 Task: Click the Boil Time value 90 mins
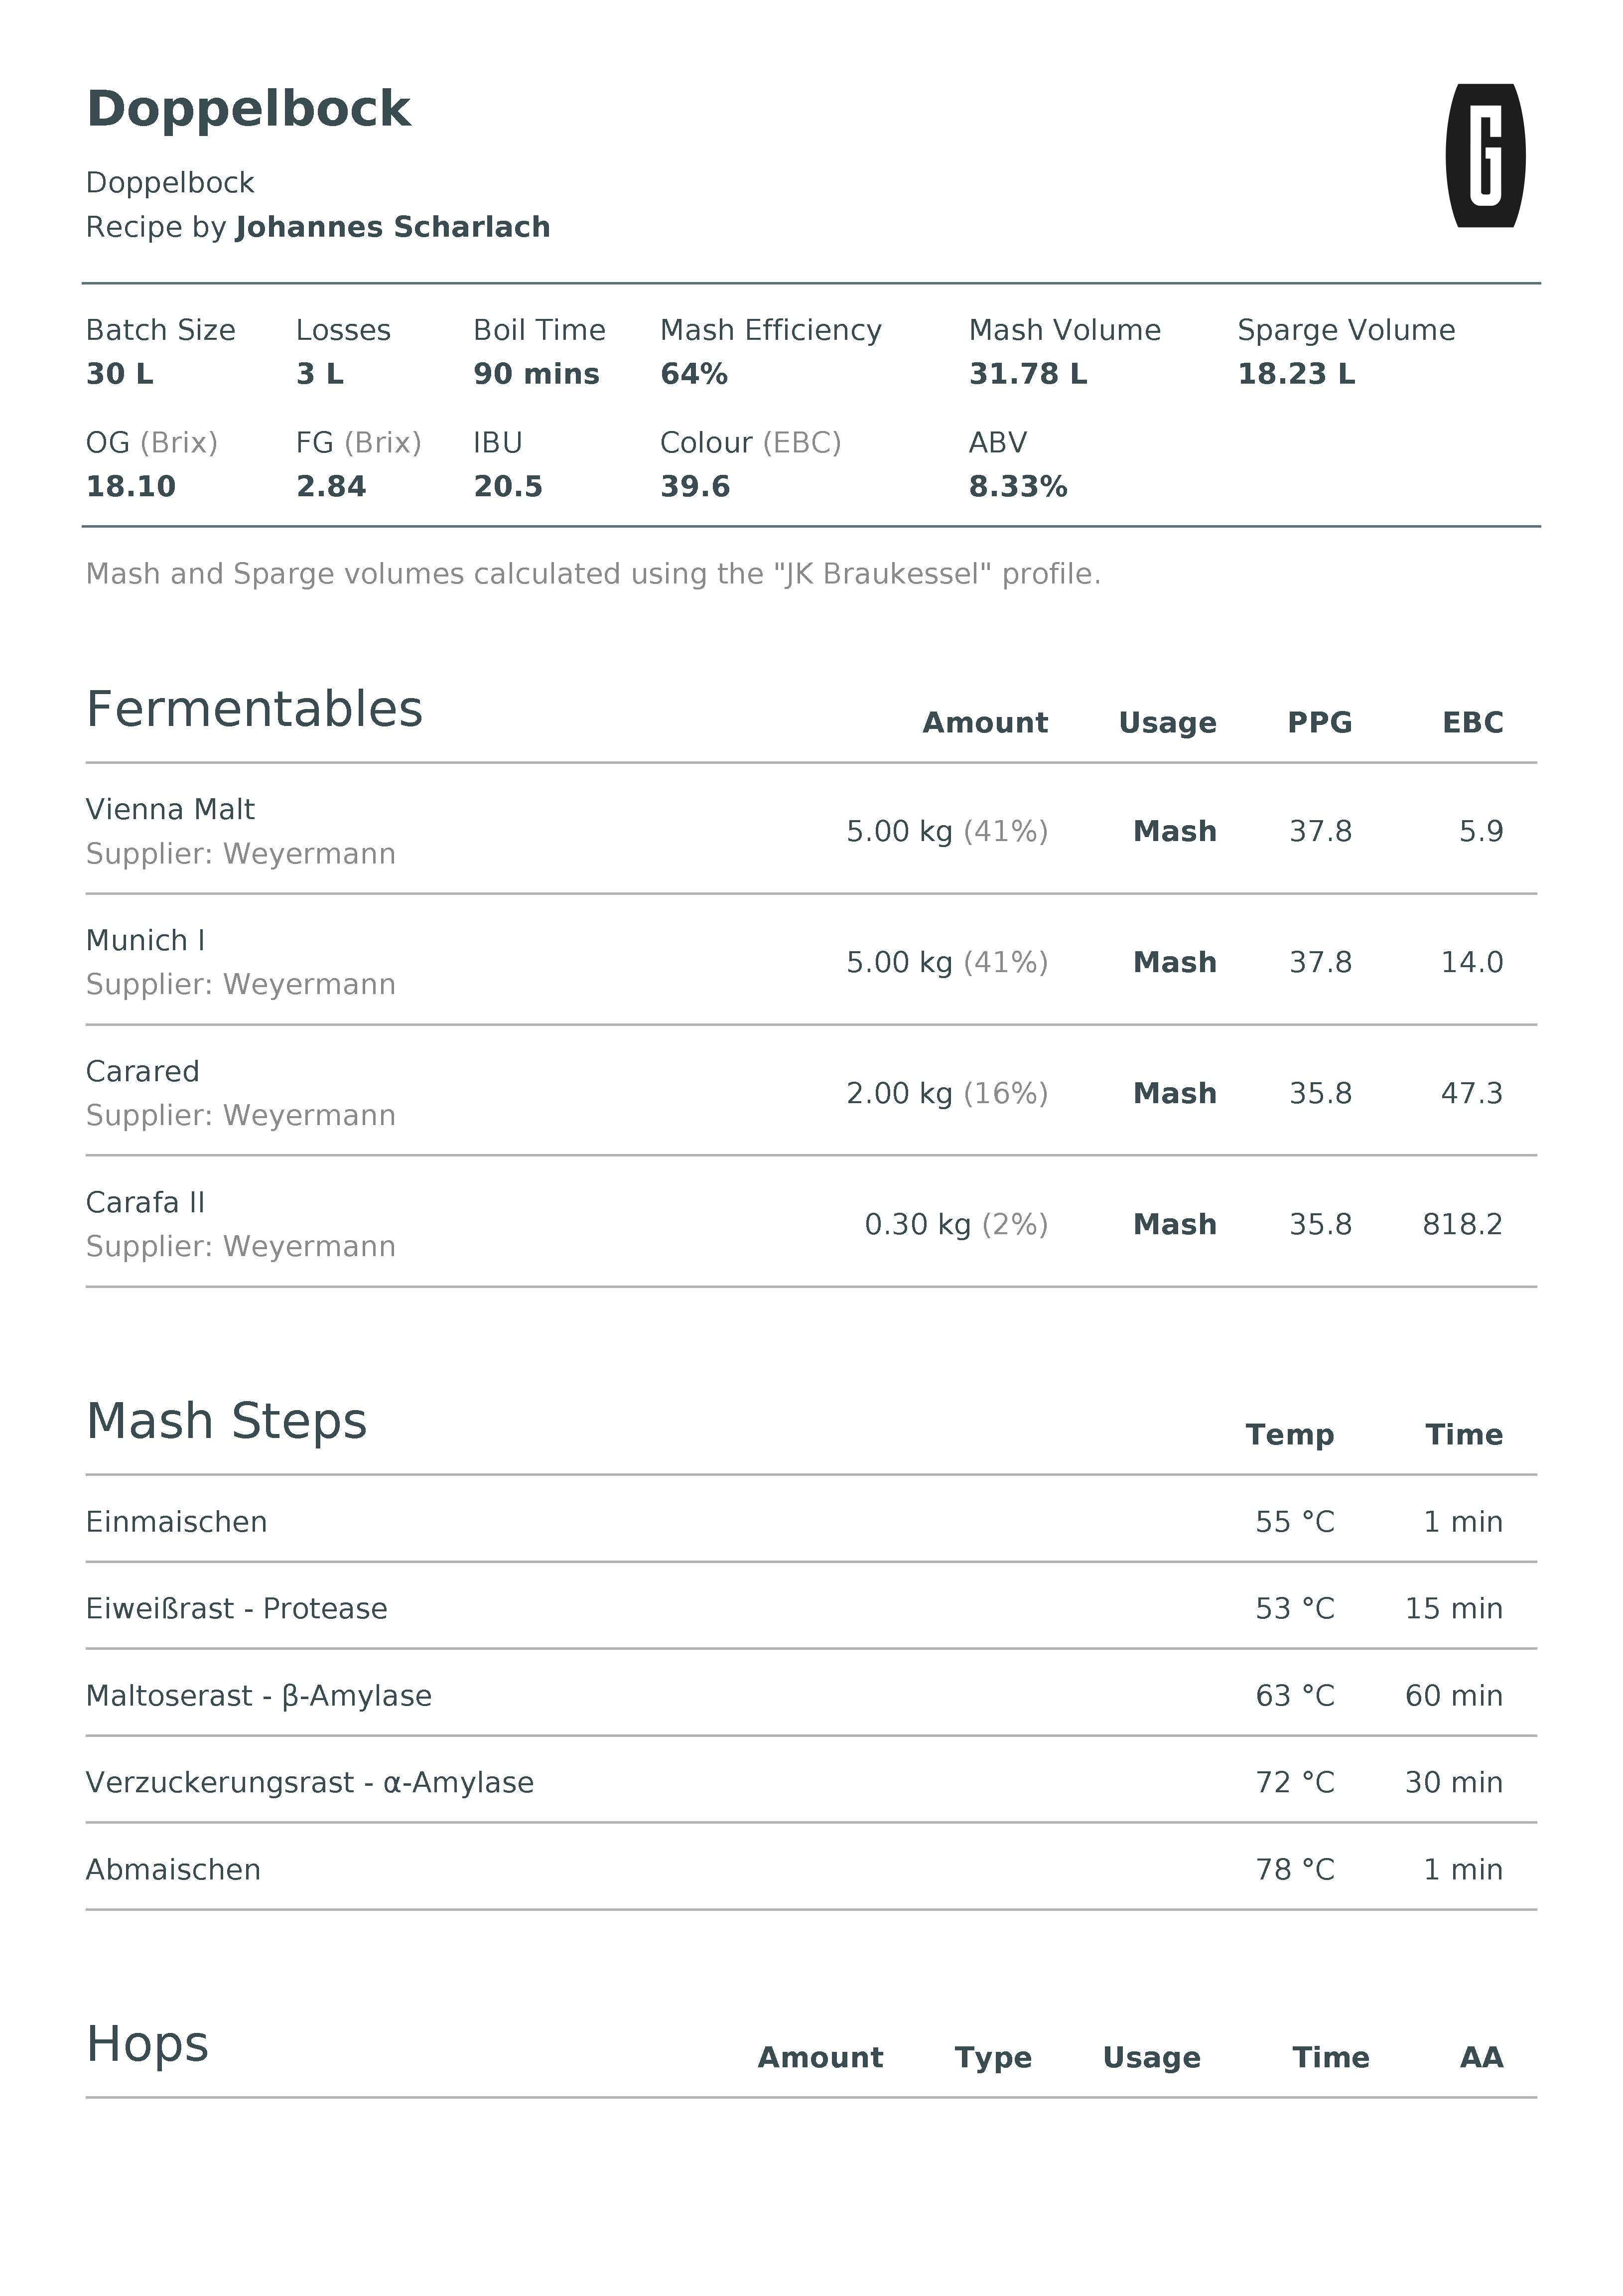click(536, 374)
